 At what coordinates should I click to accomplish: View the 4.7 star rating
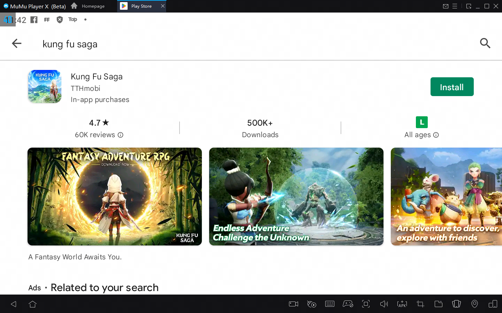(x=99, y=123)
